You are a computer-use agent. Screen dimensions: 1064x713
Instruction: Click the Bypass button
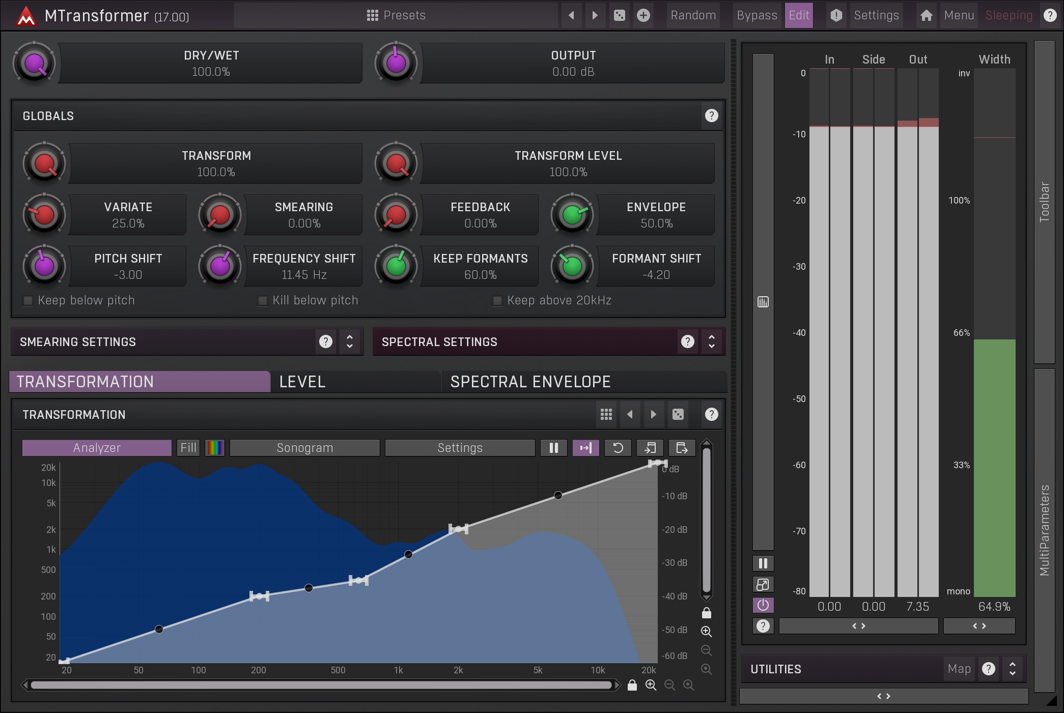coord(757,15)
